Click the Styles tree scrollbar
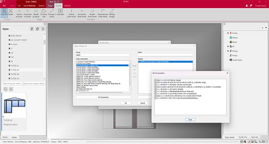 click(45, 42)
